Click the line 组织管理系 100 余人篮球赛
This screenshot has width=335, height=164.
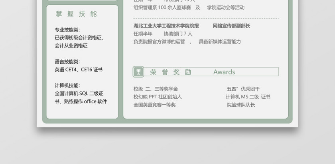(x=162, y=8)
